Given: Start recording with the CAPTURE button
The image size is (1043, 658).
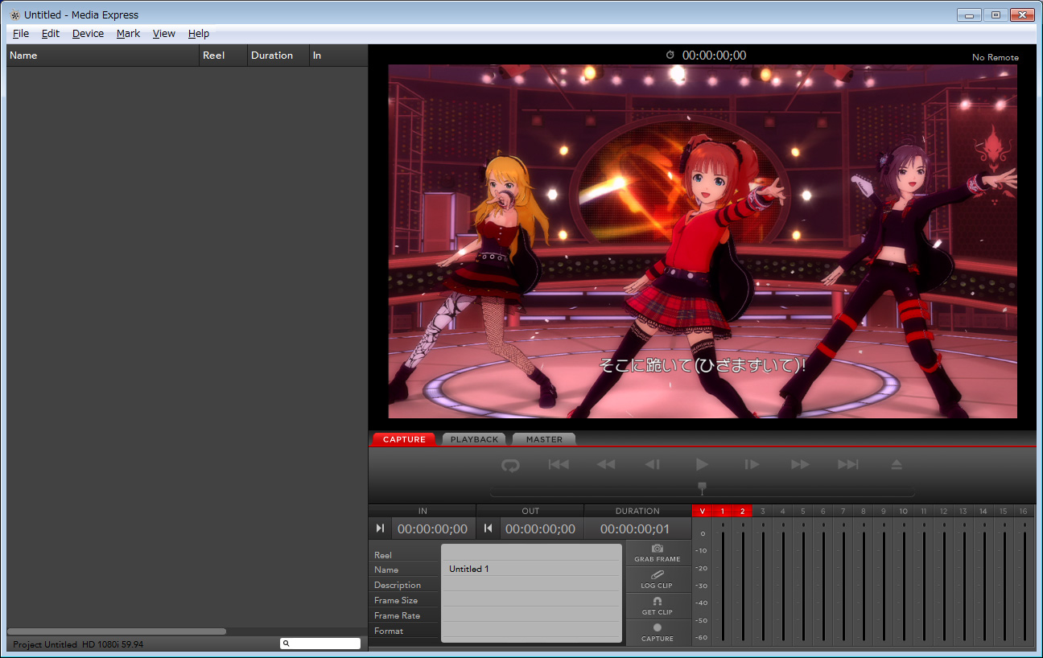Looking at the screenshot, I should pyautogui.click(x=658, y=632).
